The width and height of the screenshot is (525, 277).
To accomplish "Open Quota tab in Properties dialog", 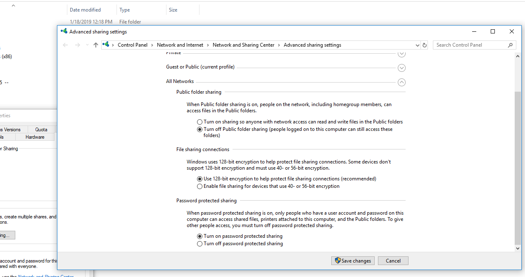I will click(41, 129).
